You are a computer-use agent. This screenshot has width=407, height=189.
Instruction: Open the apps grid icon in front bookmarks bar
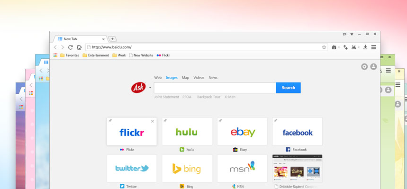pos(55,55)
